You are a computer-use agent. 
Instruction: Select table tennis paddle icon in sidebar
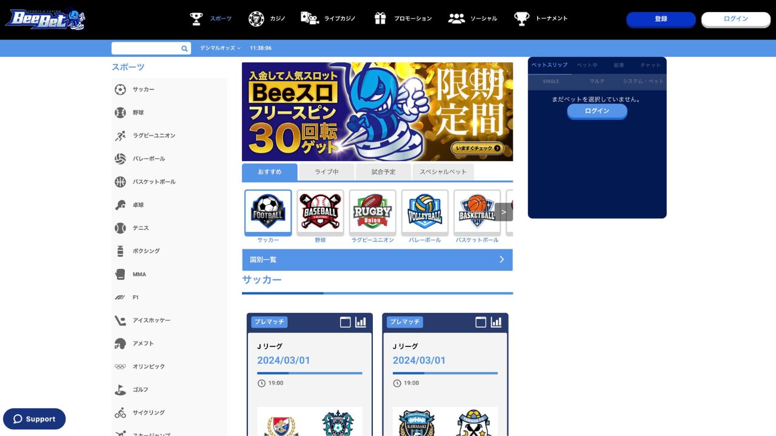tap(120, 205)
